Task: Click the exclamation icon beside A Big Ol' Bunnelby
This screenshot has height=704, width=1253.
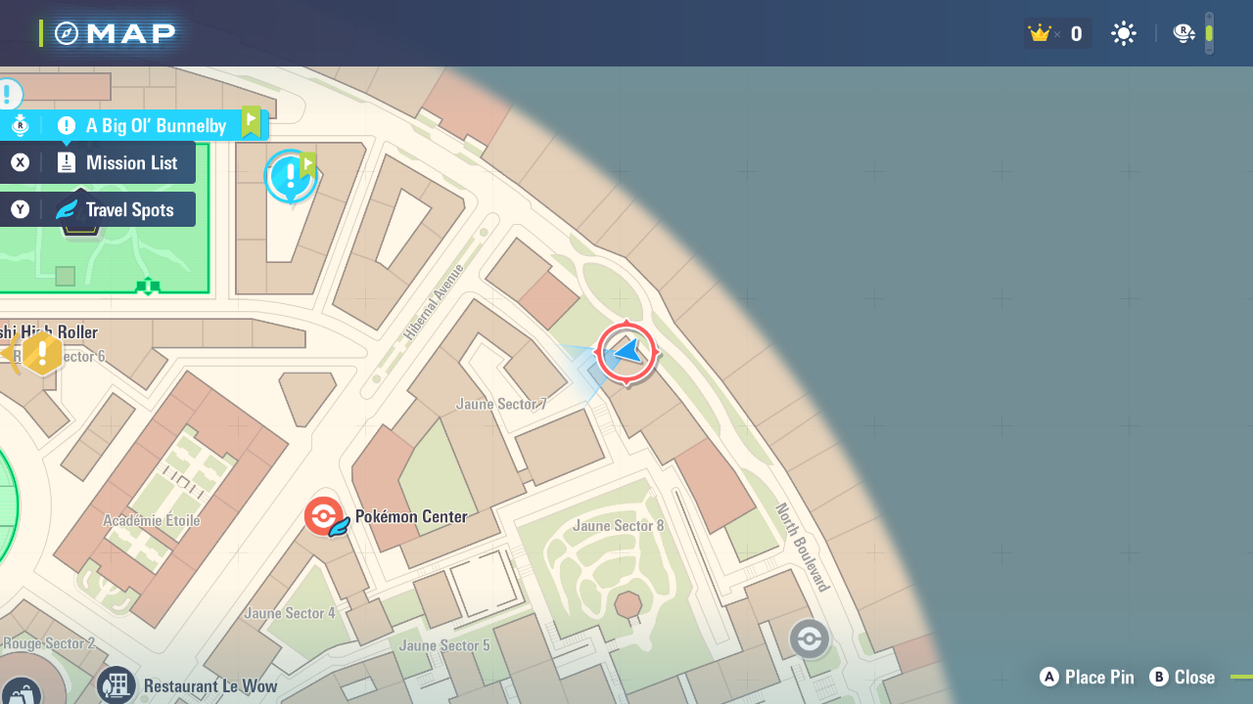Action: click(x=67, y=125)
